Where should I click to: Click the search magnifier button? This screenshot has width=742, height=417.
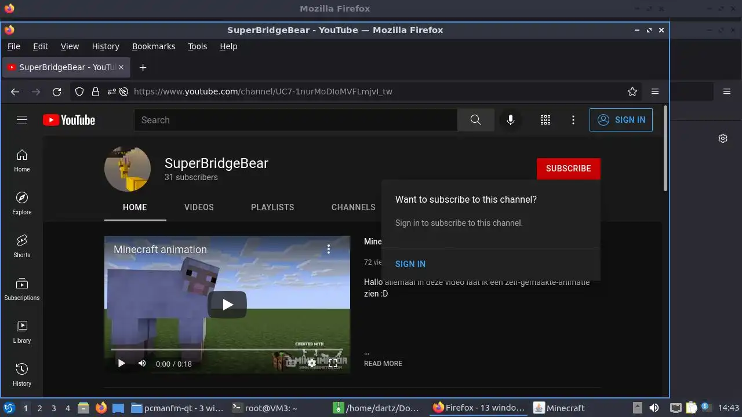[476, 120]
